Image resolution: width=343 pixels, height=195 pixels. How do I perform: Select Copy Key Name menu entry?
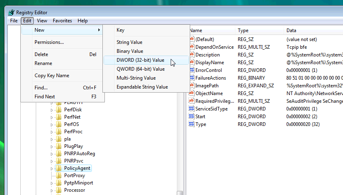tap(52, 76)
